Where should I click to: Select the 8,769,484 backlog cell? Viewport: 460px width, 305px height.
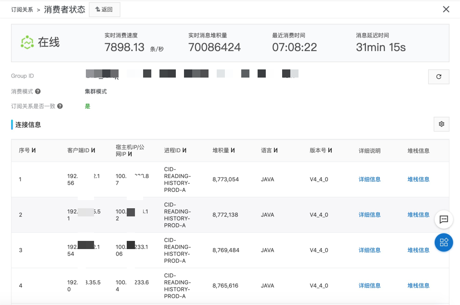[x=226, y=250]
